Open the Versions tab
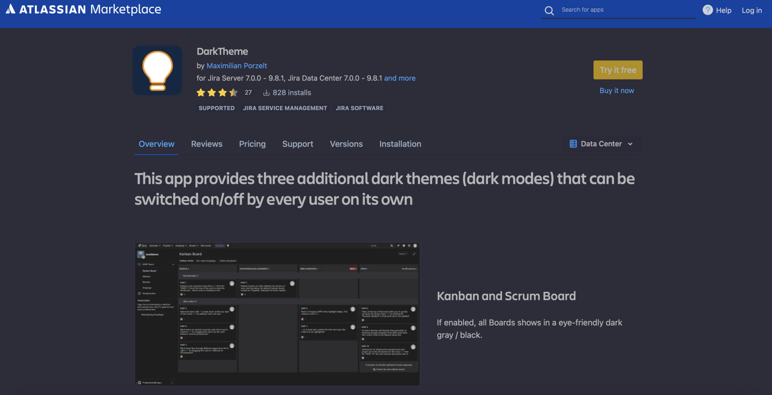 [346, 144]
